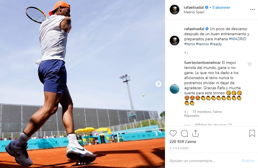
Task: Follow the account via S'abonner
Action: [221, 7]
